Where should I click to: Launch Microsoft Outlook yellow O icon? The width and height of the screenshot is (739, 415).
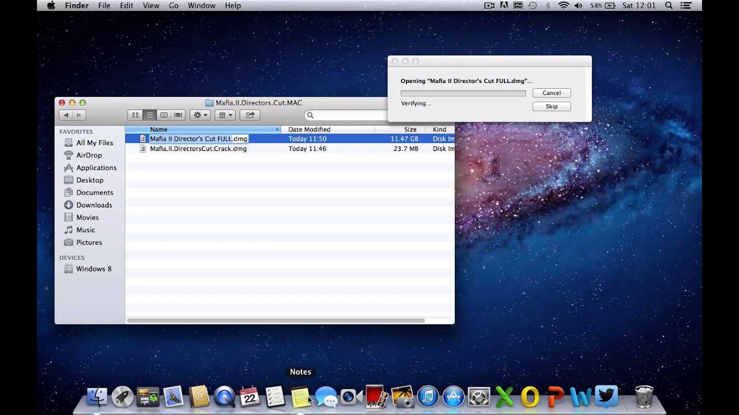coord(529,397)
